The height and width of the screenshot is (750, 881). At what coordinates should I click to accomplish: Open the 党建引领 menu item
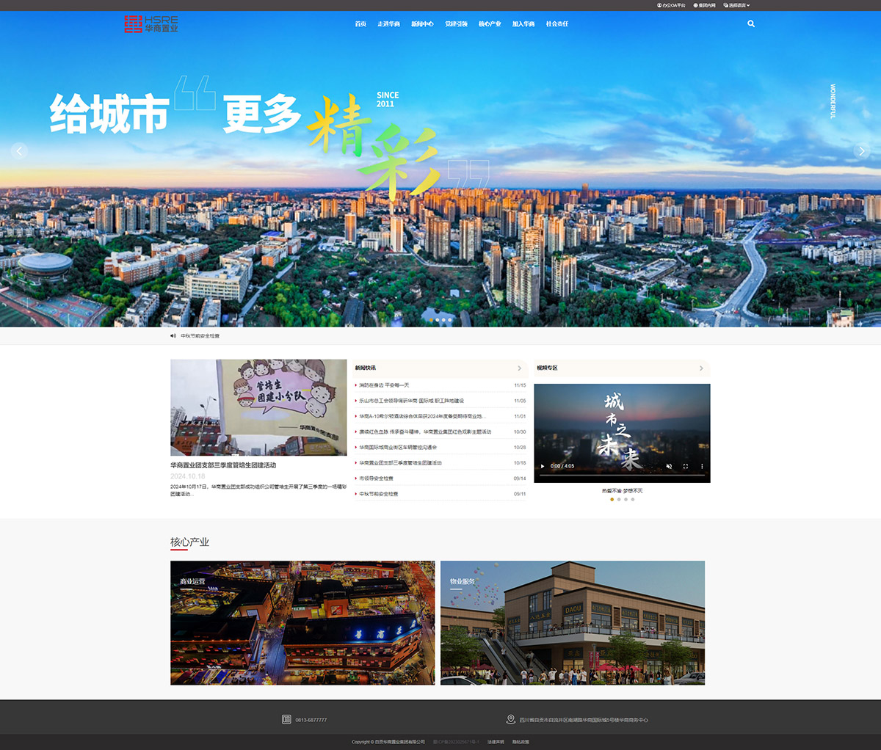coord(456,24)
